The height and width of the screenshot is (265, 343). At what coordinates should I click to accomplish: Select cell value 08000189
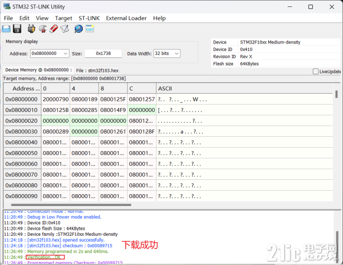(84, 99)
